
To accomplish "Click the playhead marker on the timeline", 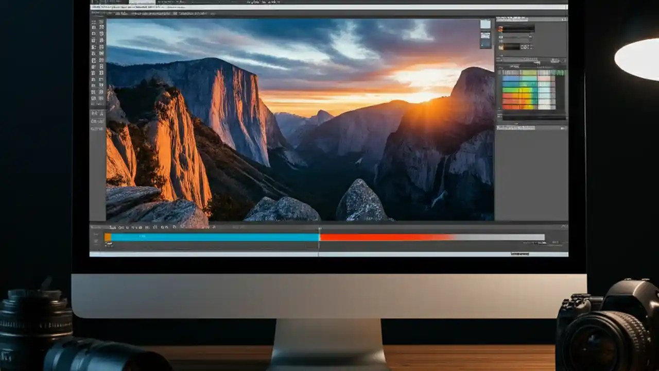I will click(319, 227).
